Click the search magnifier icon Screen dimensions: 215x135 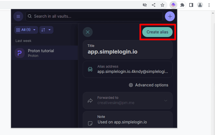pyautogui.click(x=30, y=16)
